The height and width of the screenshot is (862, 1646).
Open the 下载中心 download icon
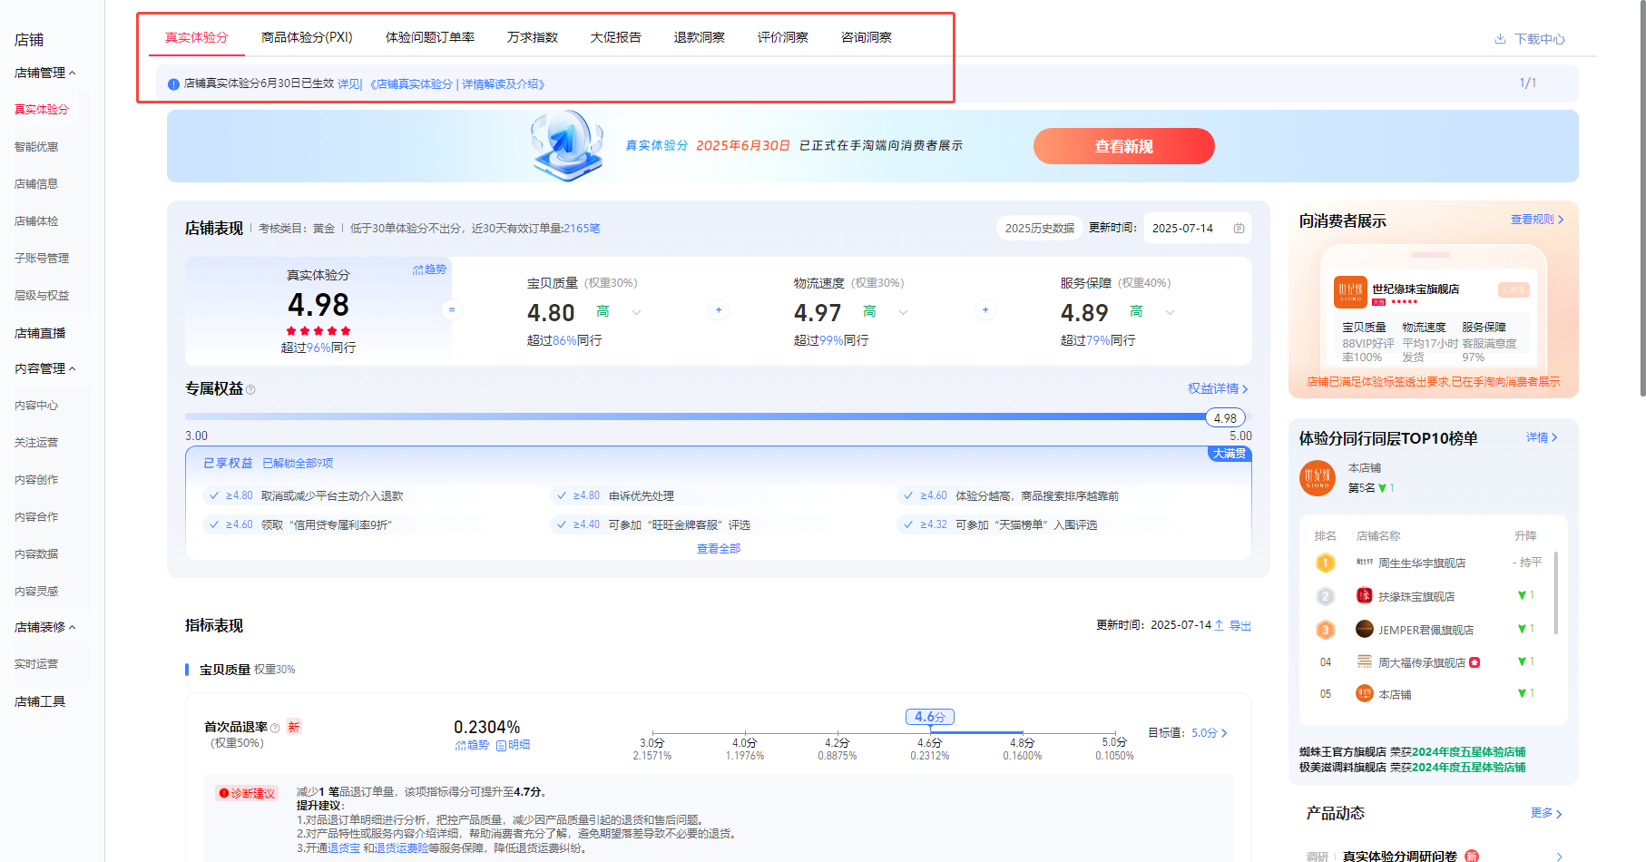(1500, 39)
